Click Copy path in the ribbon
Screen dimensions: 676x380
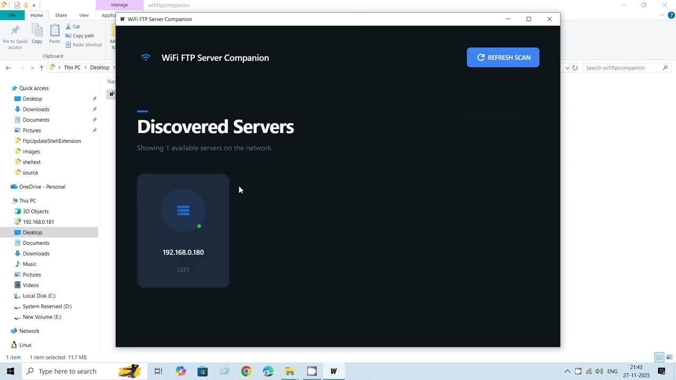point(79,36)
